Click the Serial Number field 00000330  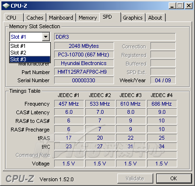pos(84,80)
